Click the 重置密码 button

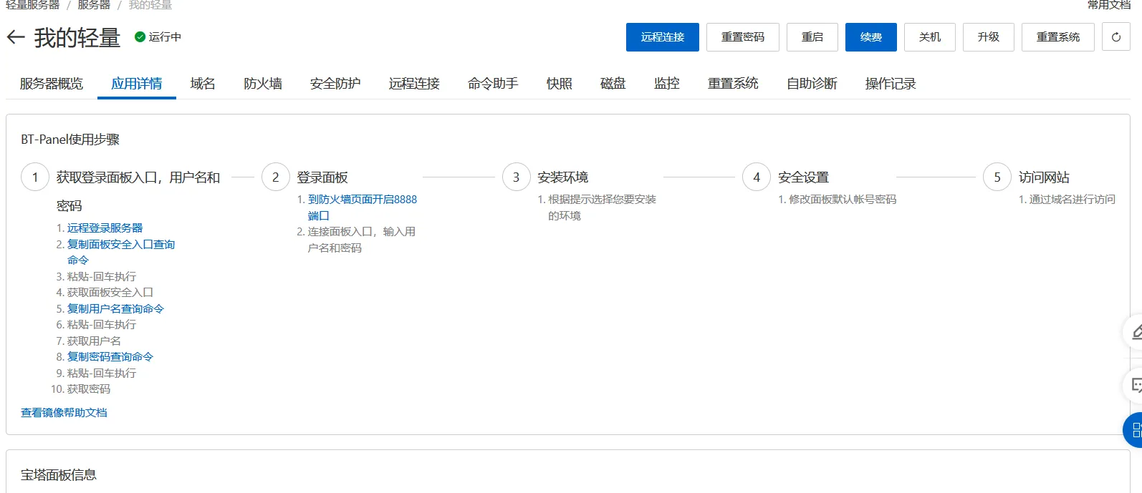(742, 37)
